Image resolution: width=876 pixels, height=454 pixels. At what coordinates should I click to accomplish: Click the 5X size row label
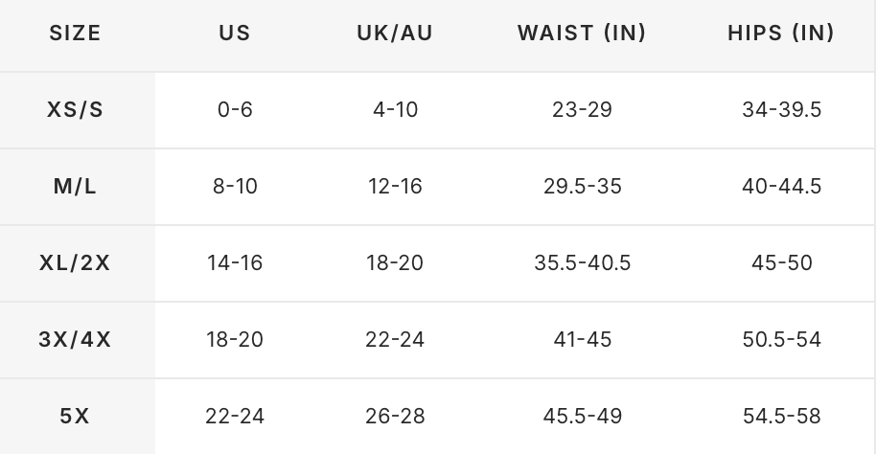(75, 416)
